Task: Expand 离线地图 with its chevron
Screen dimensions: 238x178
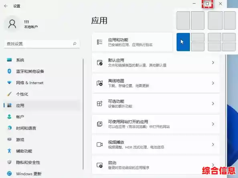Action: click(x=213, y=83)
